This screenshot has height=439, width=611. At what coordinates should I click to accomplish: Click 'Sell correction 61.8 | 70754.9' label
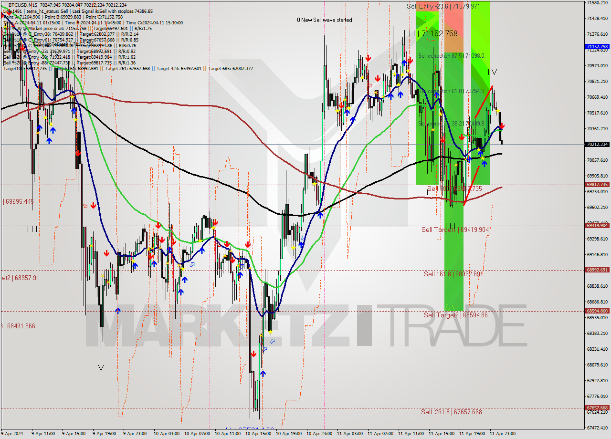coord(451,91)
